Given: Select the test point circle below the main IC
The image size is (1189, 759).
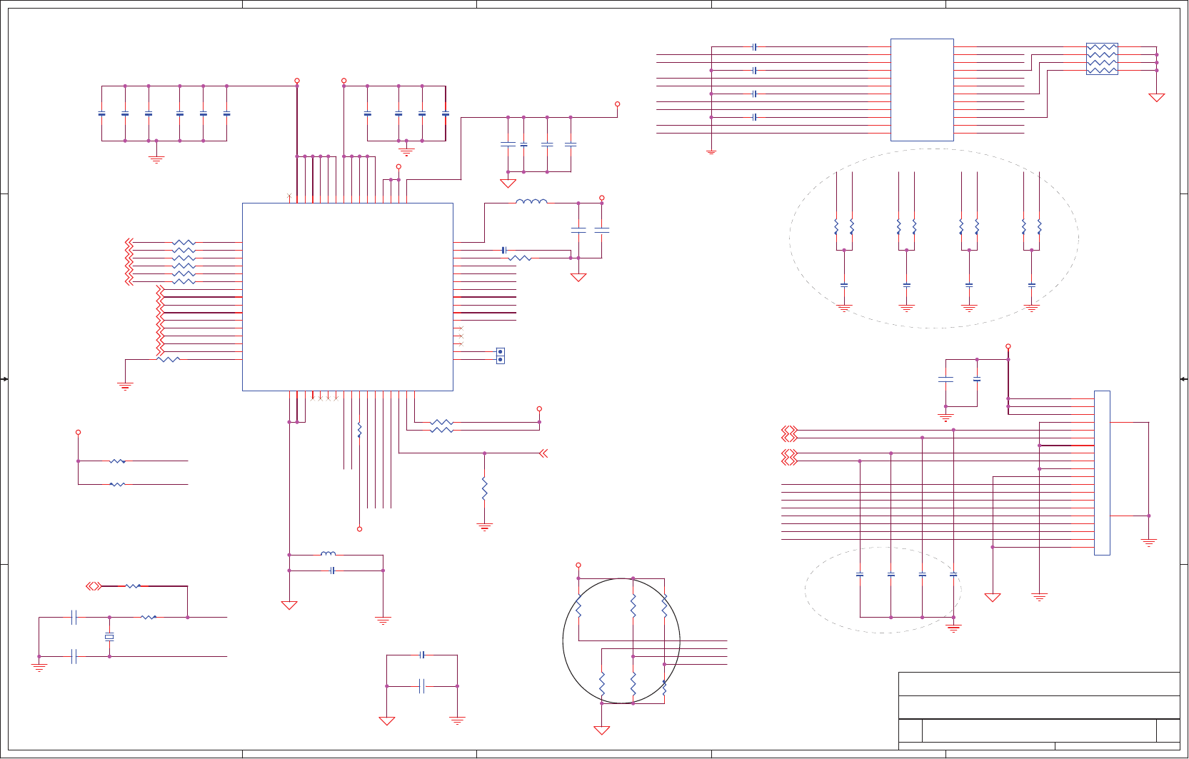Looking at the screenshot, I should [x=359, y=529].
